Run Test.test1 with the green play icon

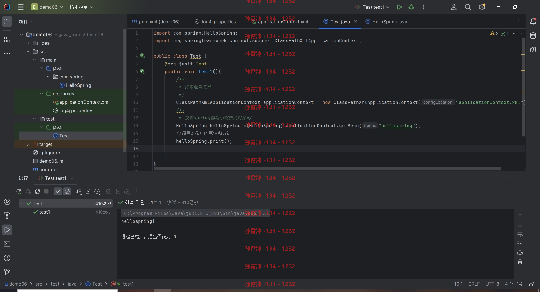[399, 7]
